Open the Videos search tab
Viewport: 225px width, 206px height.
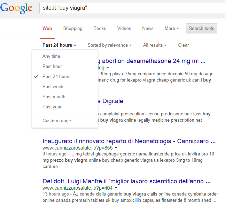pyautogui.click(x=124, y=29)
